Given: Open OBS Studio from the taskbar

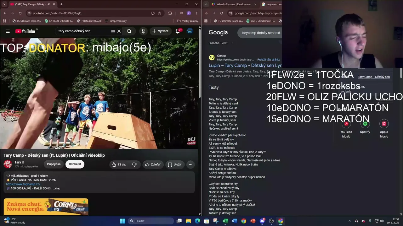Looking at the screenshot, I should [x=271, y=221].
